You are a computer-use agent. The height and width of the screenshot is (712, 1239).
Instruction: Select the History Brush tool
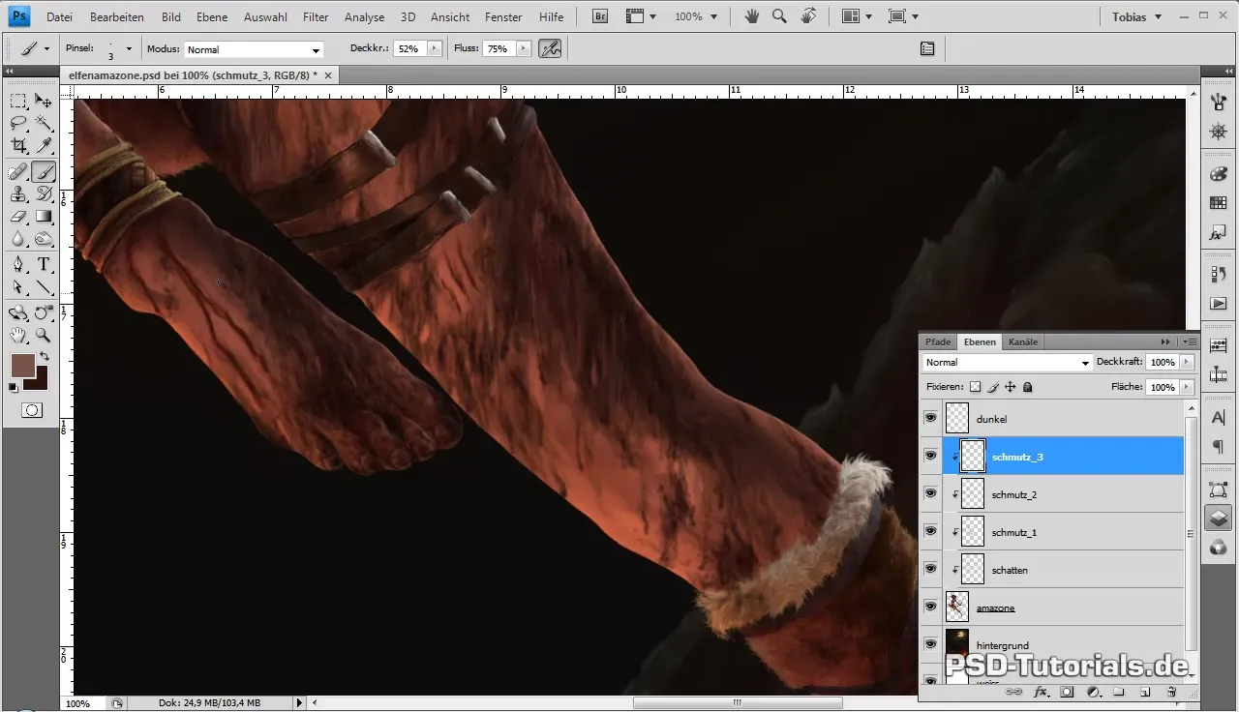pyautogui.click(x=44, y=194)
